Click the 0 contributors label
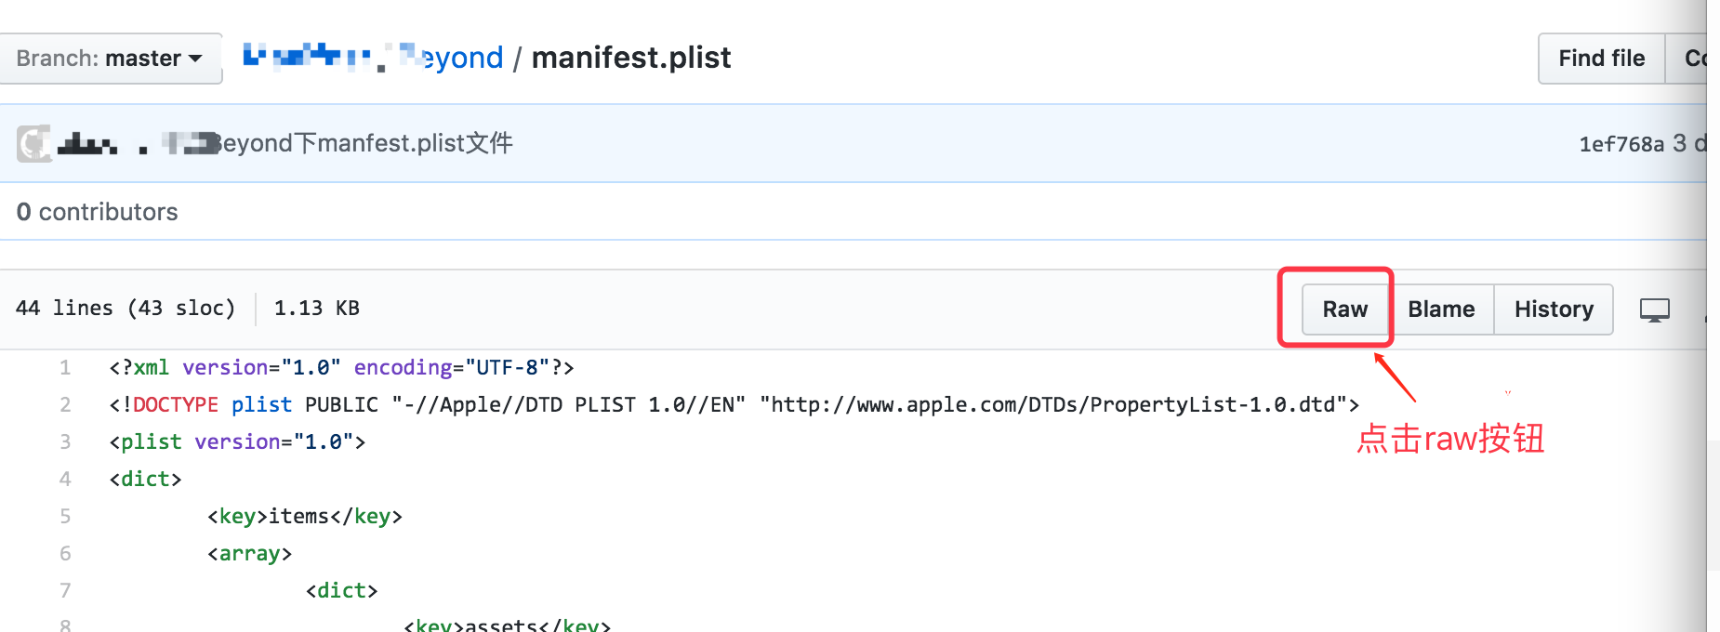The image size is (1720, 632). [x=97, y=212]
